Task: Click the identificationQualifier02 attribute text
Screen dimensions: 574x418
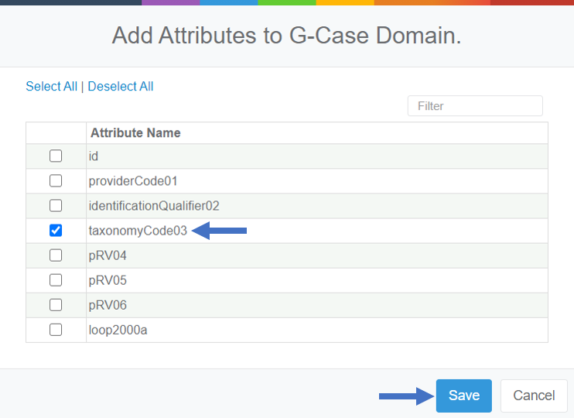Action: pyautogui.click(x=154, y=206)
